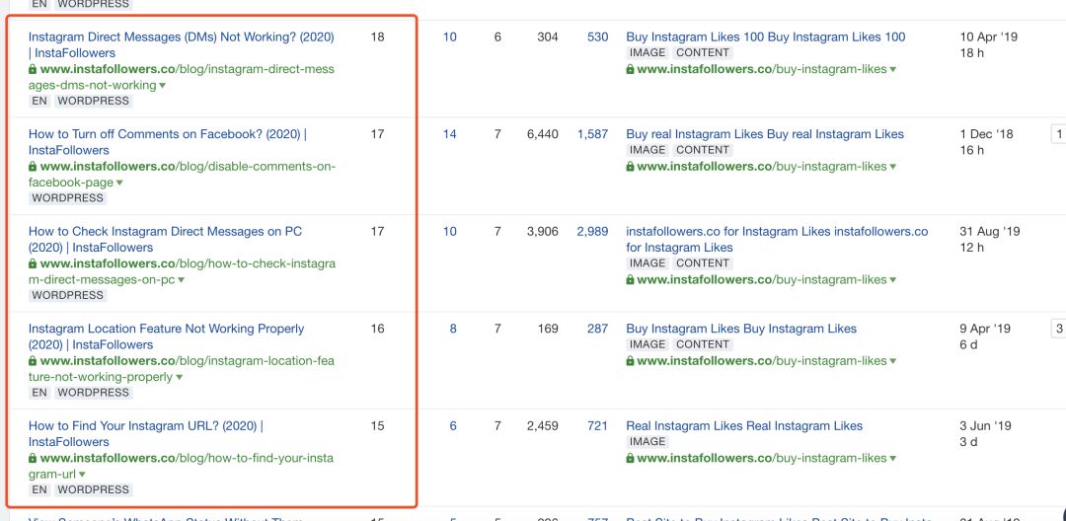The image size is (1066, 521).
Task: Click the 2,989 count link
Action: point(592,232)
